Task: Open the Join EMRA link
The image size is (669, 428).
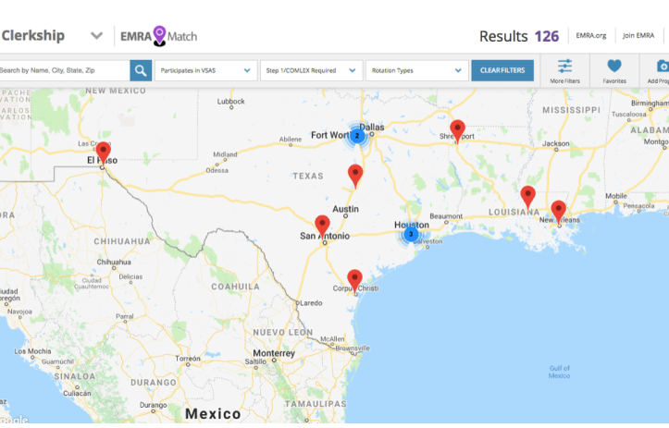Action: [638, 35]
